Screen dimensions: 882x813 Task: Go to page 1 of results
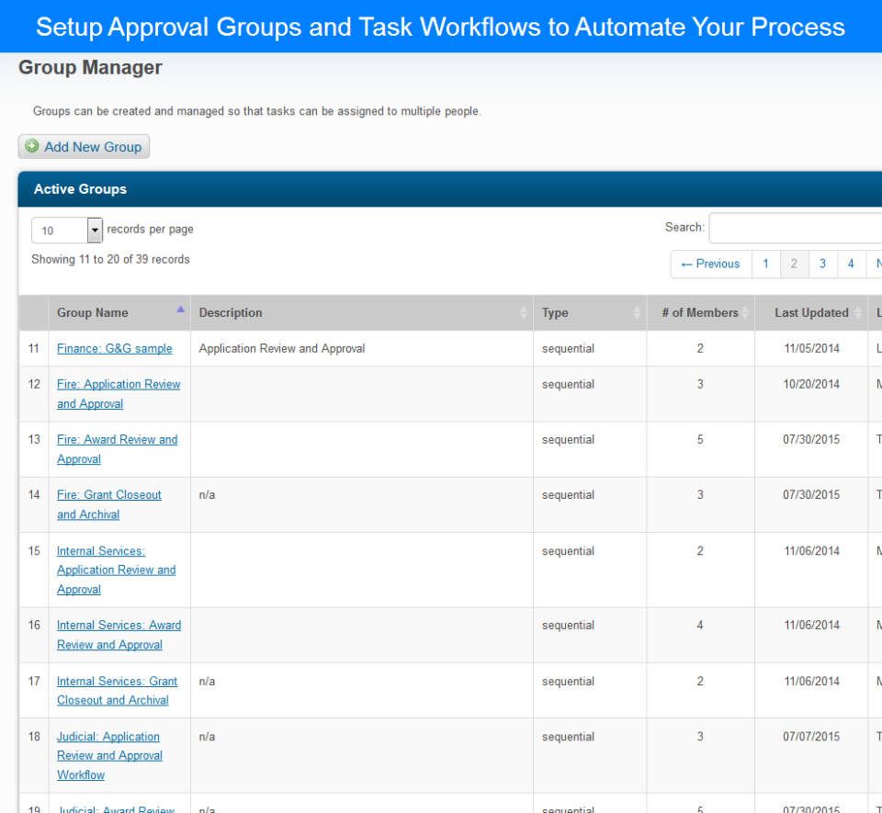pyautogui.click(x=765, y=264)
